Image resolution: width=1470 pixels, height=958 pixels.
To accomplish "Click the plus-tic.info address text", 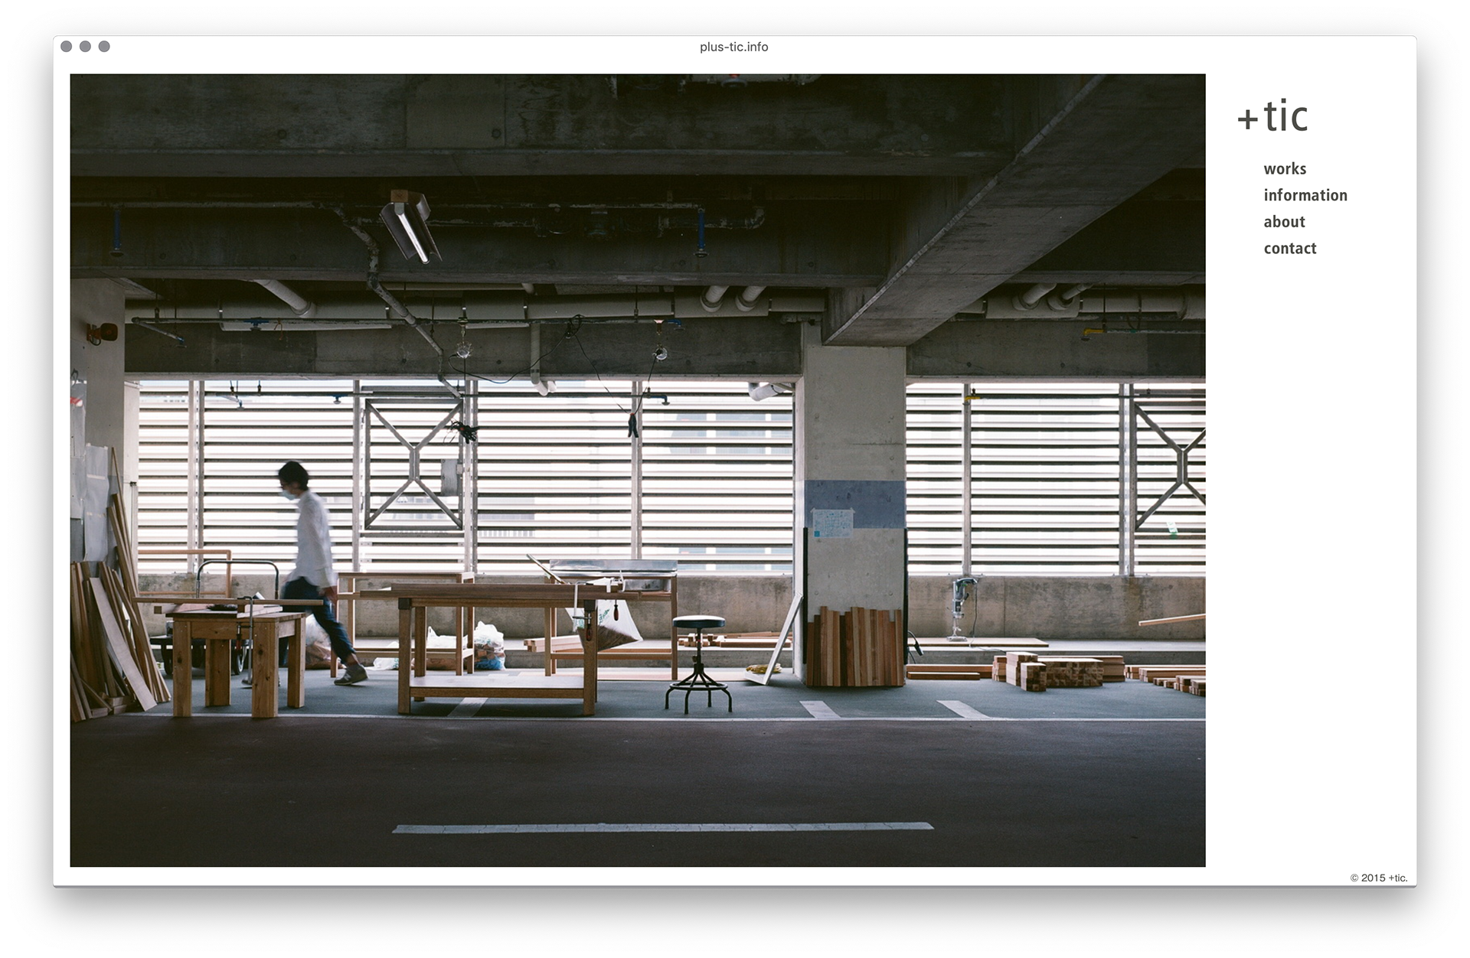I will pyautogui.click(x=733, y=47).
